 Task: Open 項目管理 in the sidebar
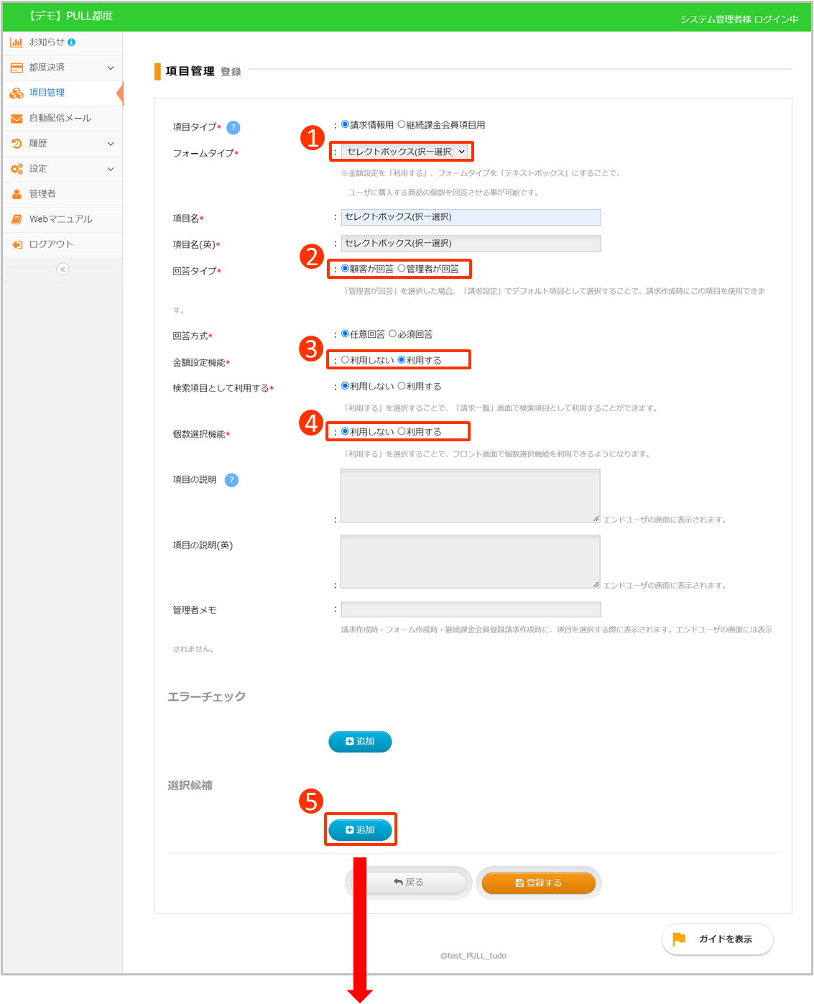47,93
